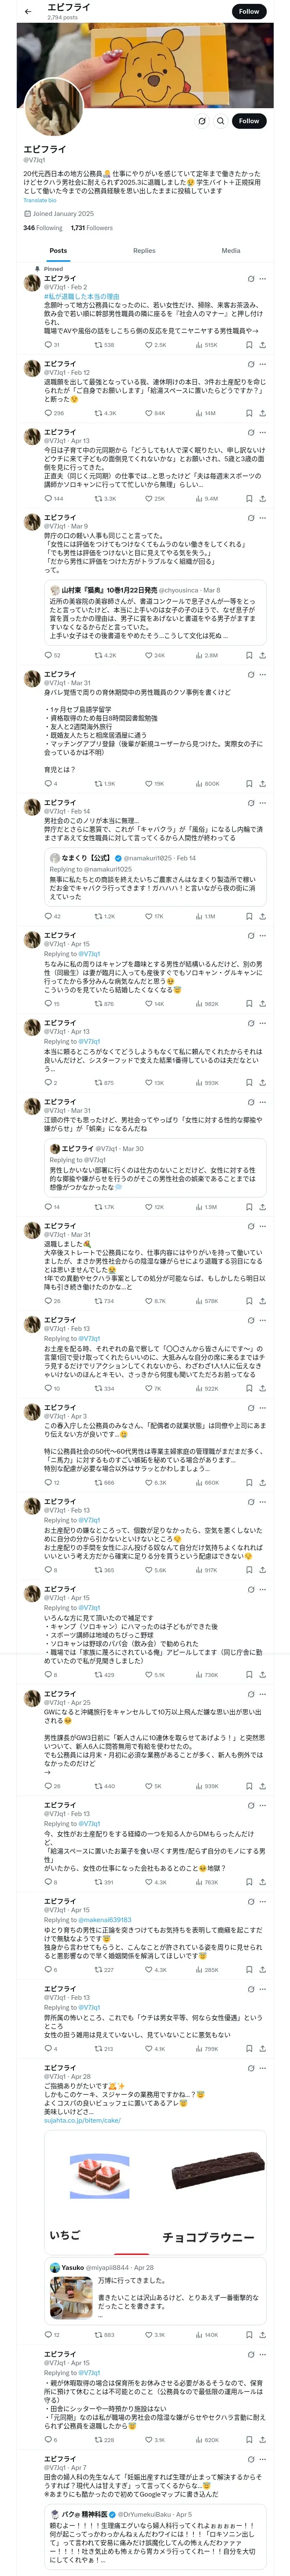
Task: Open the more options menu on pinned post
Action: [263, 279]
